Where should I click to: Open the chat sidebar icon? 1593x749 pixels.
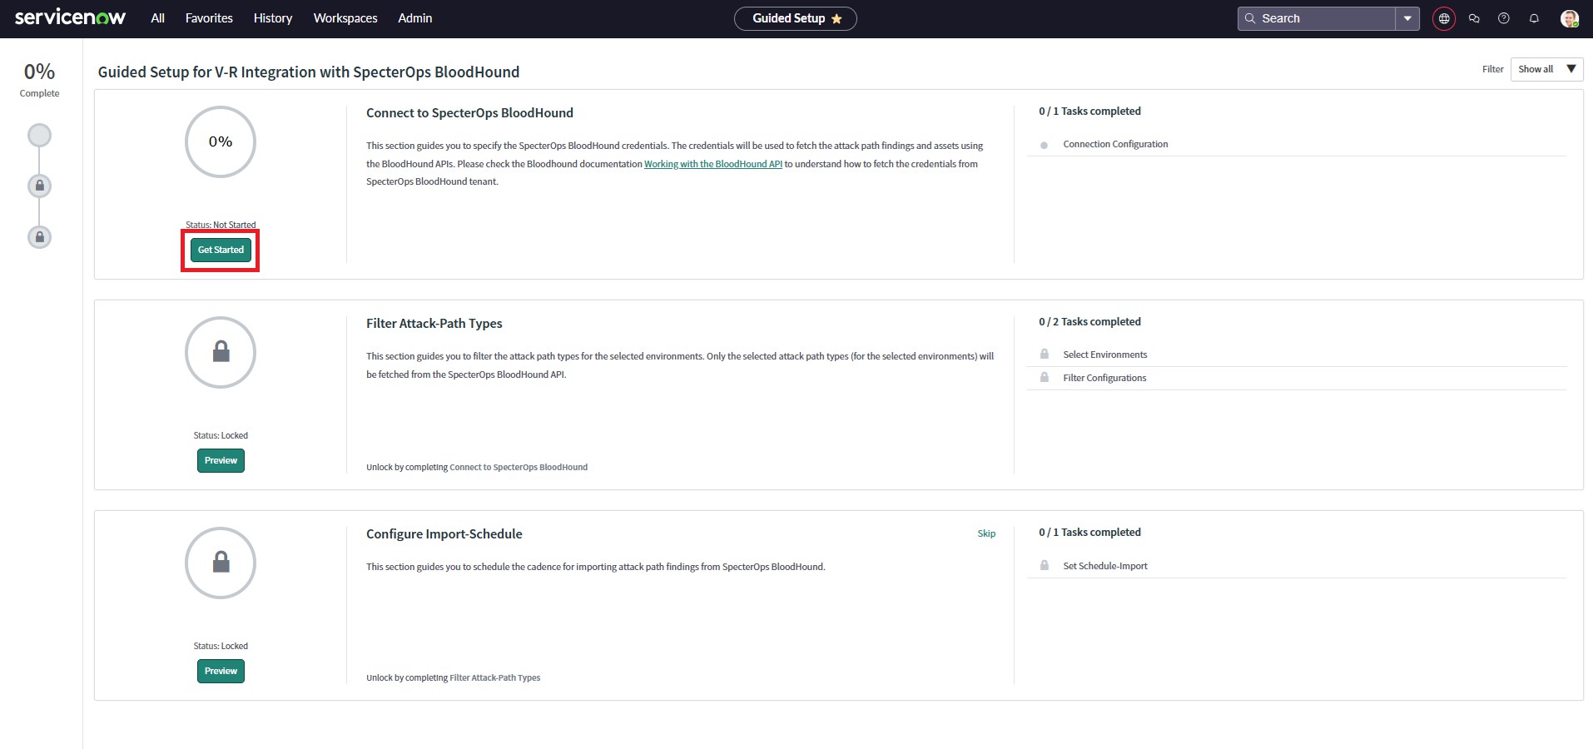[1474, 18]
